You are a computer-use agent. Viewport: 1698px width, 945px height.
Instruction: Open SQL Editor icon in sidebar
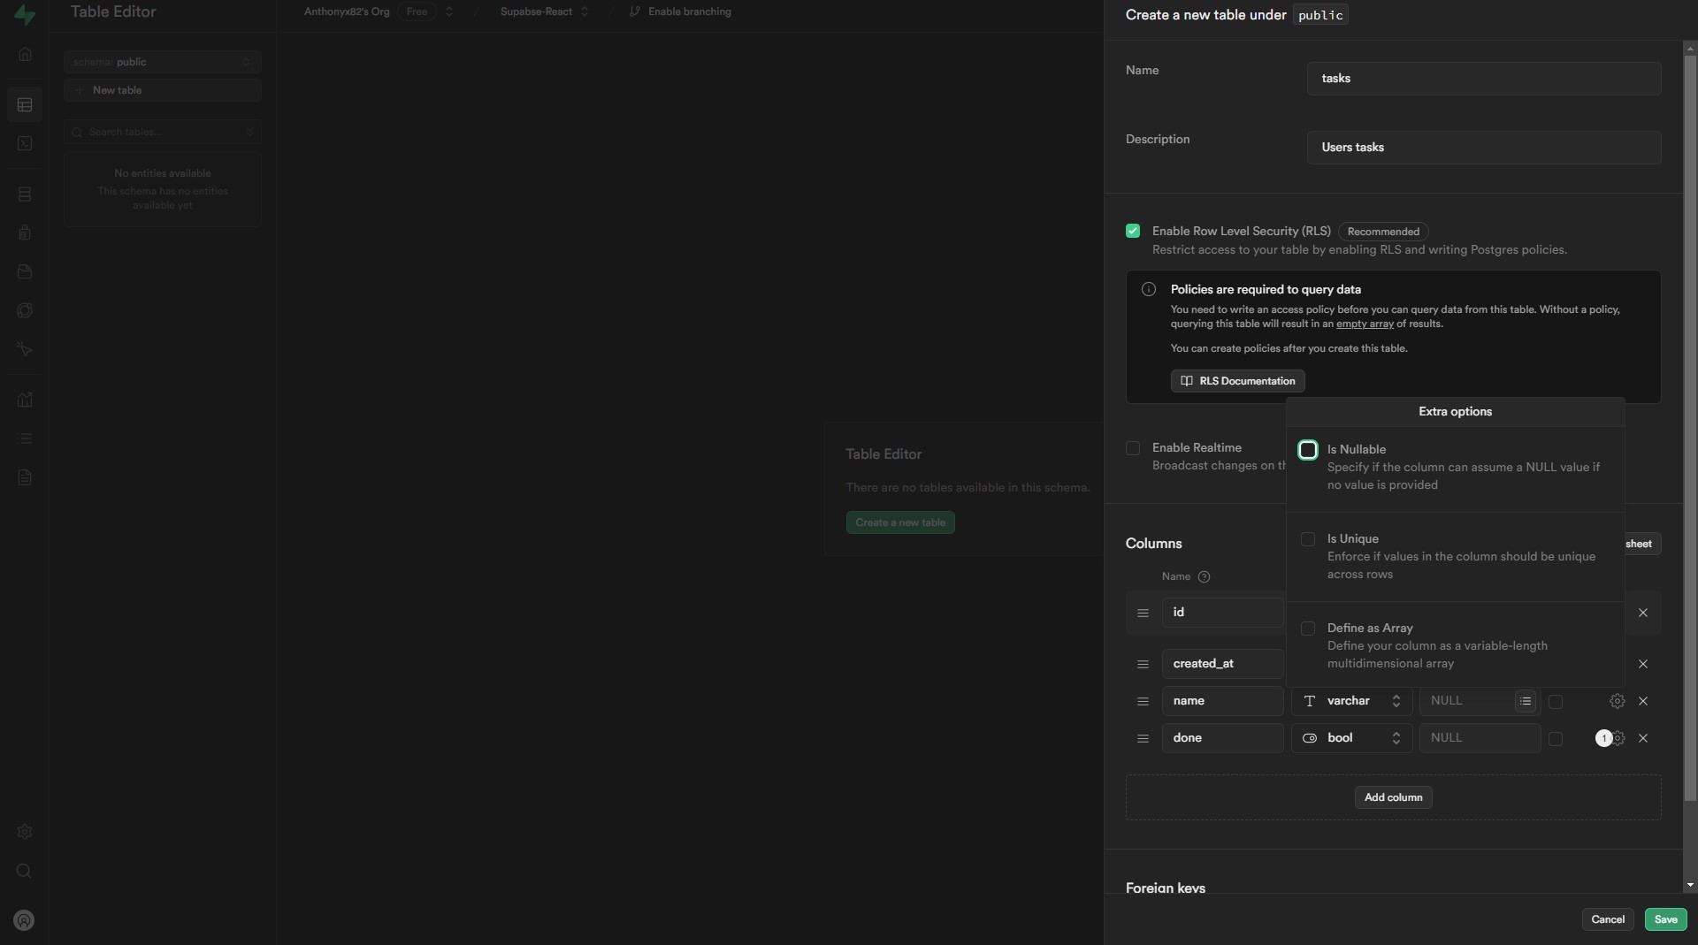25,143
